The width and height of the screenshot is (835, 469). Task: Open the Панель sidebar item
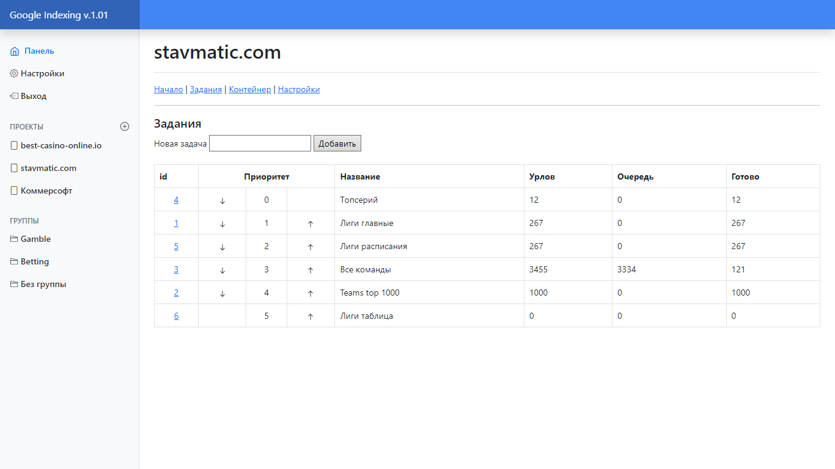(39, 51)
